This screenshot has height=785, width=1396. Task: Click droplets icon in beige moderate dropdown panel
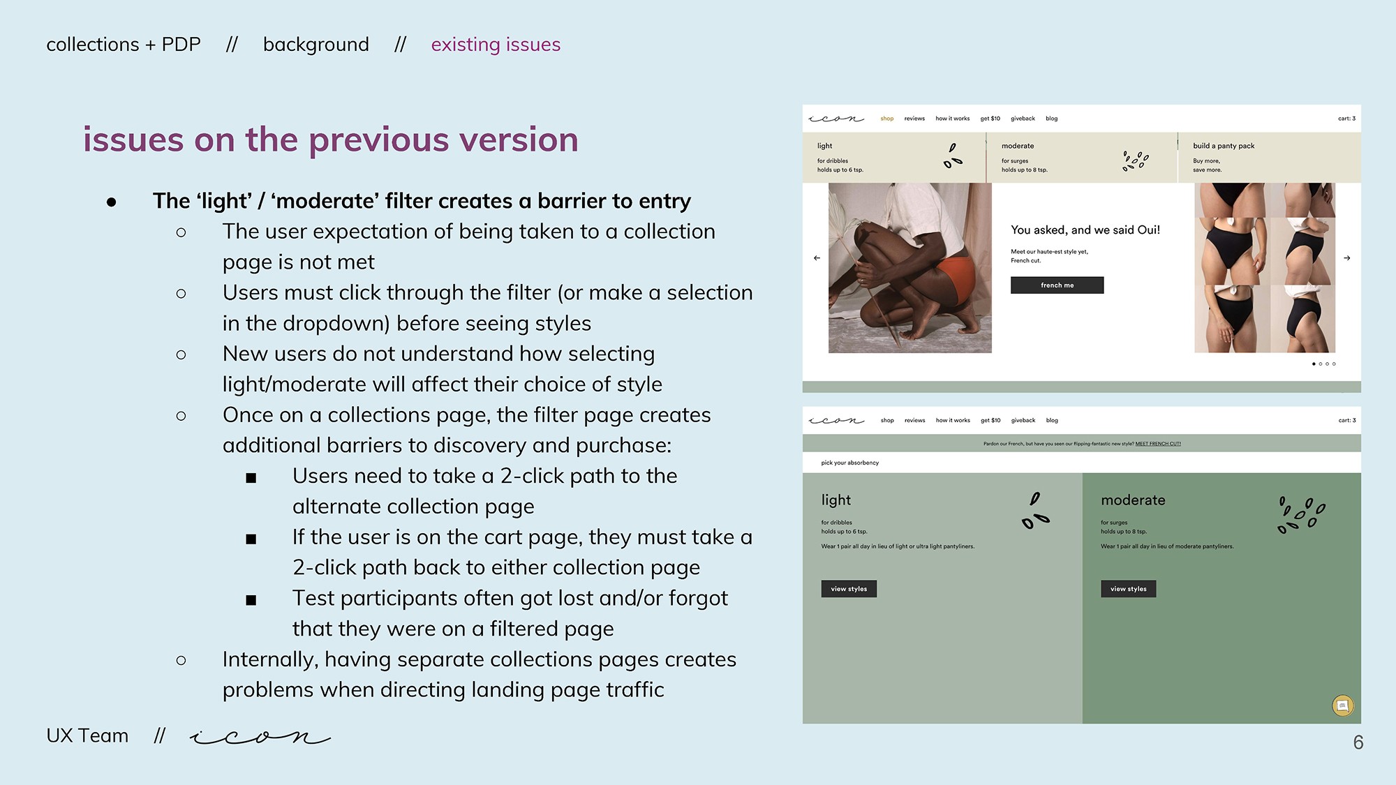pos(1135,160)
